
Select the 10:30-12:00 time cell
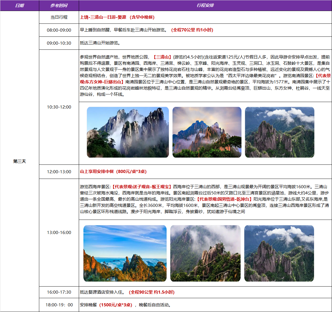(59, 107)
